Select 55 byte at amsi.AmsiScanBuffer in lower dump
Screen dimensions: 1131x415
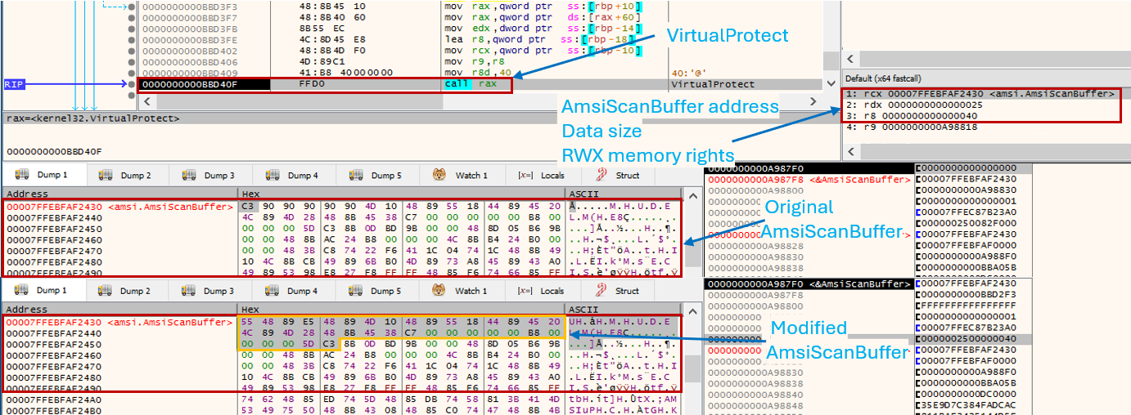pos(248,322)
